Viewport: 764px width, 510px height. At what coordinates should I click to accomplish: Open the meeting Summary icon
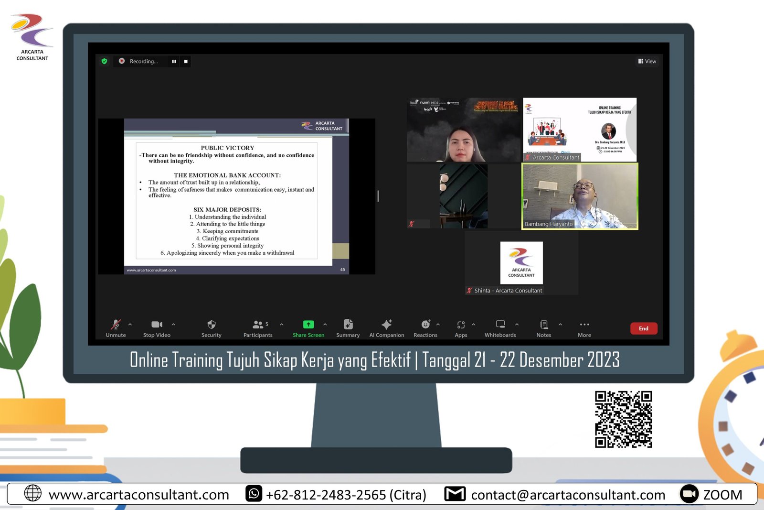pos(348,325)
